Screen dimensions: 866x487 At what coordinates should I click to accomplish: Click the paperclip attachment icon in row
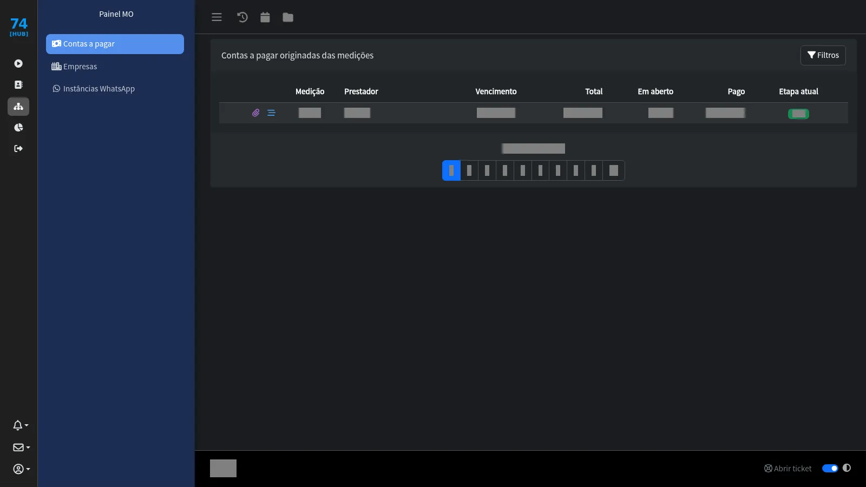coord(256,113)
